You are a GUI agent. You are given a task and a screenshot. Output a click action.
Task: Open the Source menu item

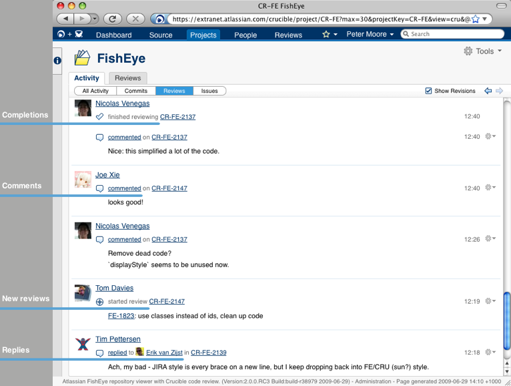point(161,35)
